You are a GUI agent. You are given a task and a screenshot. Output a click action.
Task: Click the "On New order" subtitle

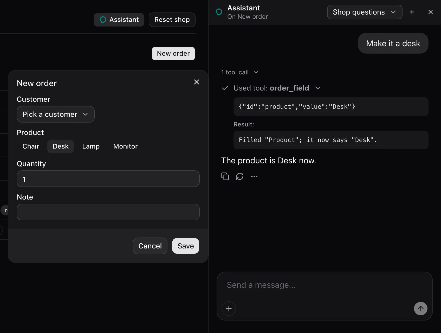point(248,17)
